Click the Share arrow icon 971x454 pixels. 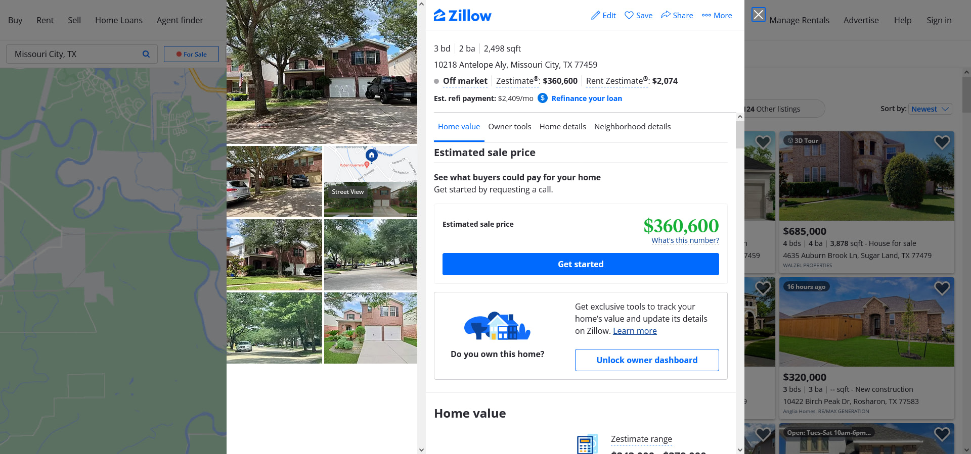666,15
